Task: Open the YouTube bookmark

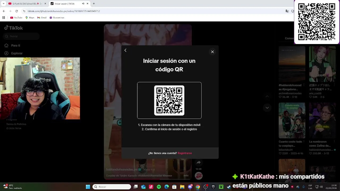Action: (x=16, y=18)
